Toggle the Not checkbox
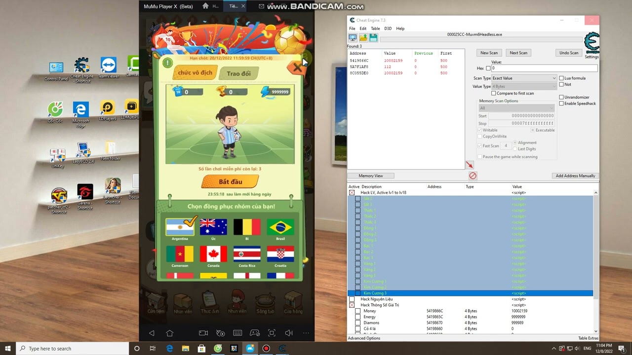This screenshot has width=632, height=355. 561,84
